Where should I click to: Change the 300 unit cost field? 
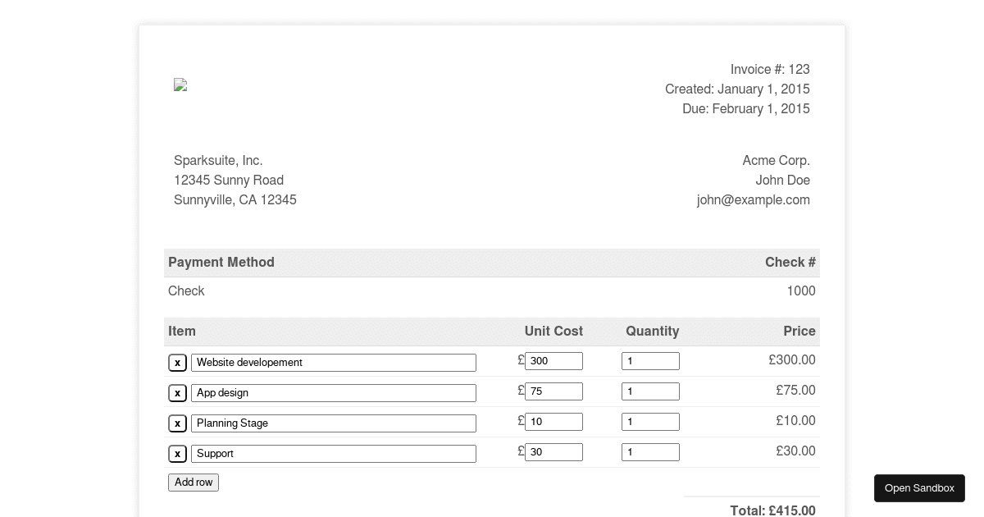[553, 360]
